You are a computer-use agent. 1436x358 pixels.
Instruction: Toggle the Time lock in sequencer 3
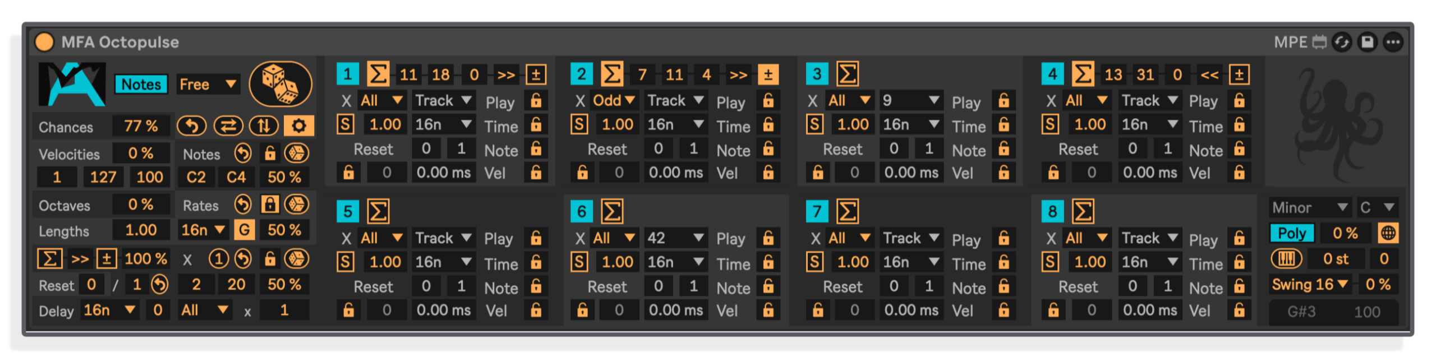coord(1004,124)
